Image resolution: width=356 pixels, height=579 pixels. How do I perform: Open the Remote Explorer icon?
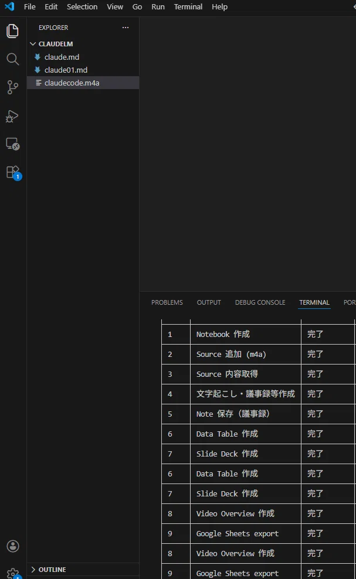(12, 144)
